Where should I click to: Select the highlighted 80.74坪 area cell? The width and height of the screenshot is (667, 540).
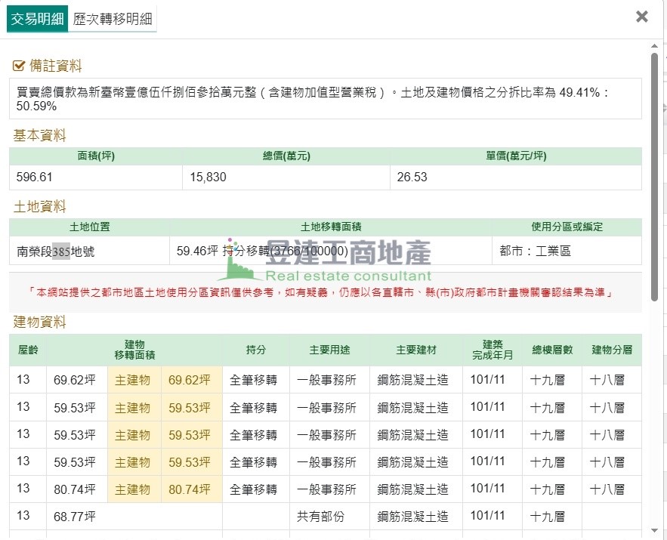(190, 489)
